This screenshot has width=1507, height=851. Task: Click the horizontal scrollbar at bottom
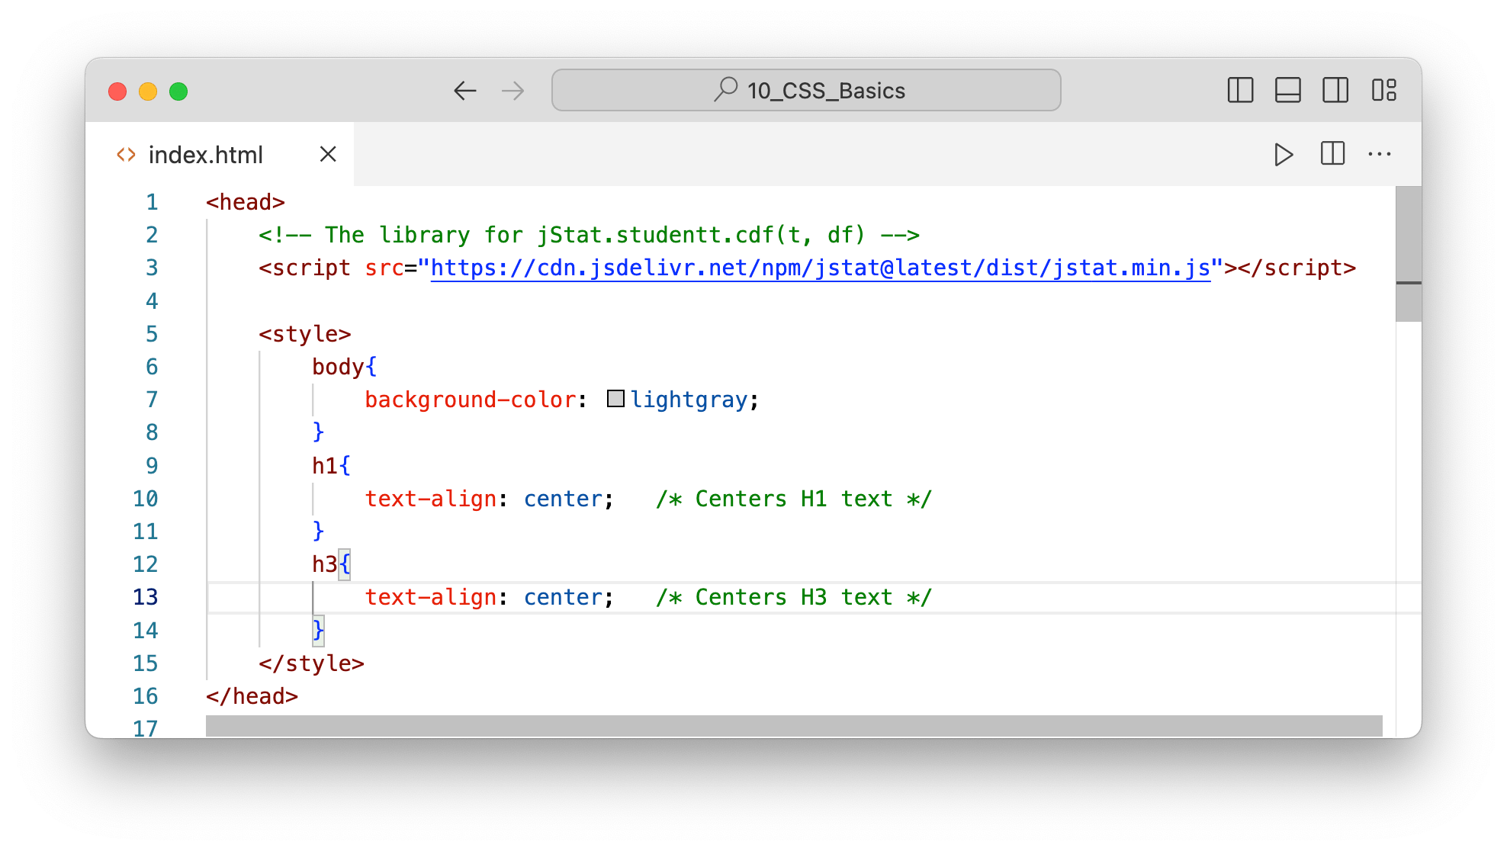(793, 725)
